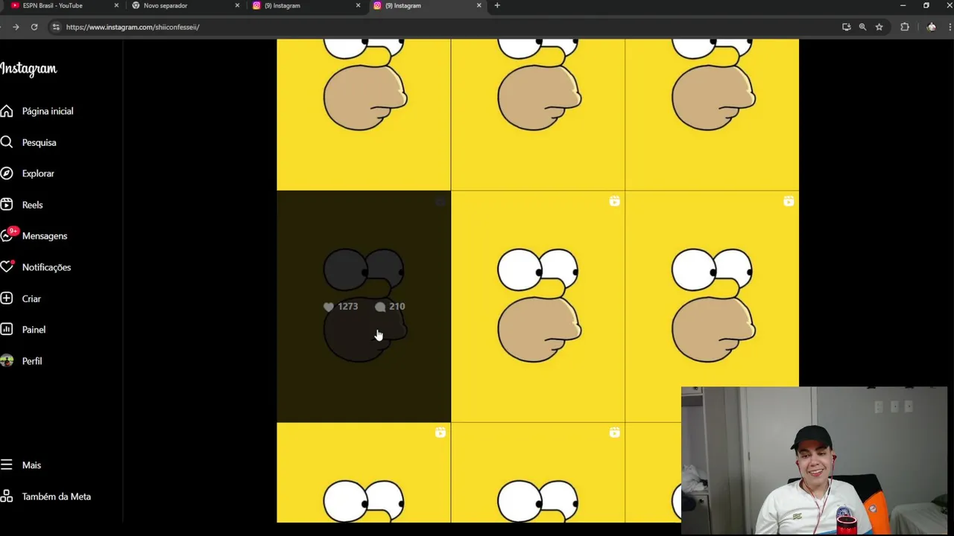Viewport: 954px width, 536px height.
Task: Open Notificações heart icon
Action: 7,267
